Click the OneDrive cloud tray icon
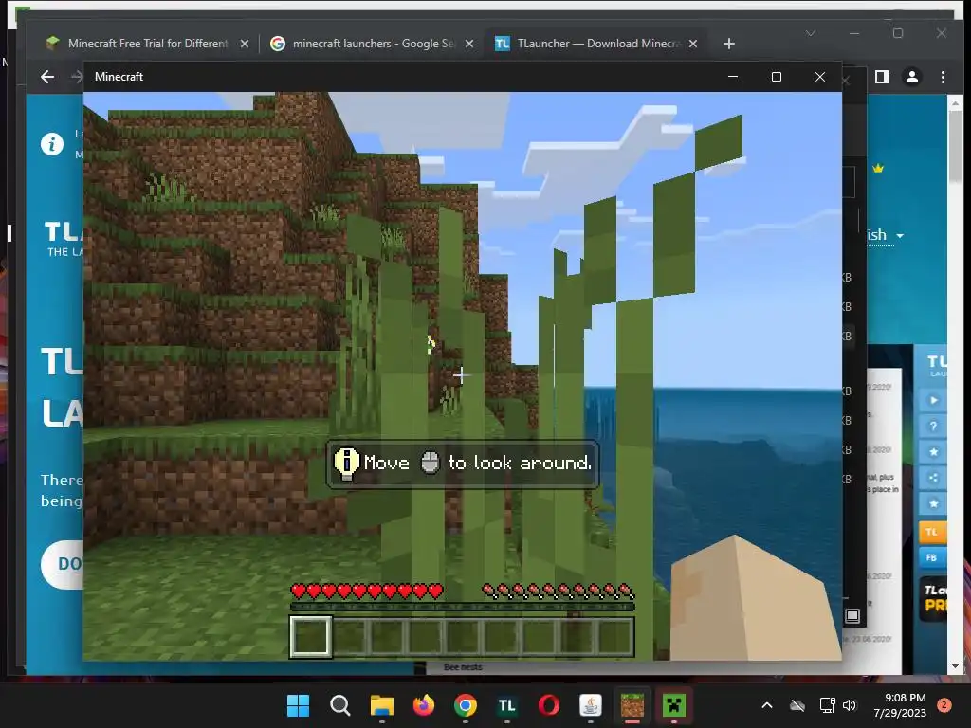Viewport: 971px width, 728px height. tap(797, 705)
